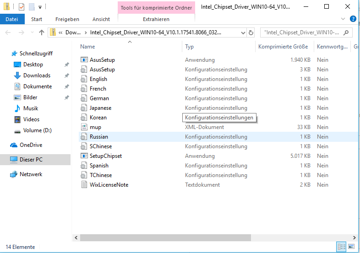Select the German config file icon
This screenshot has height=253, width=360.
coord(84,98)
